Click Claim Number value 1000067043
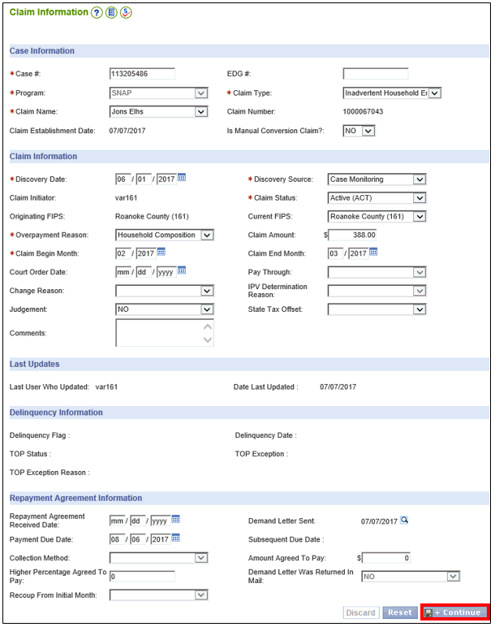 [x=363, y=111]
